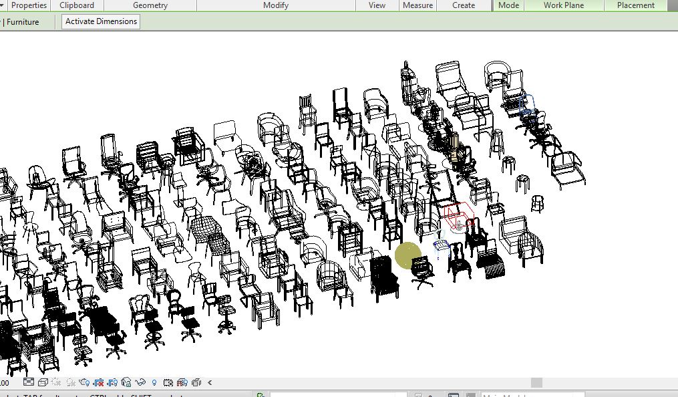Click the Modify panel label
The height and width of the screenshot is (397, 678).
click(275, 5)
